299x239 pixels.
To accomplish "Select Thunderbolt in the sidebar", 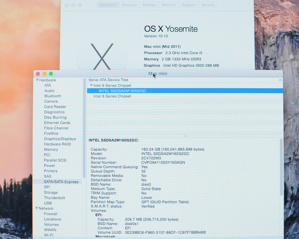I will (x=54, y=198).
